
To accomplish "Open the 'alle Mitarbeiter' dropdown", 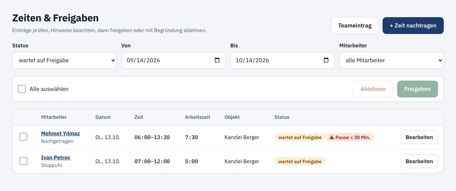I will tap(392, 60).
